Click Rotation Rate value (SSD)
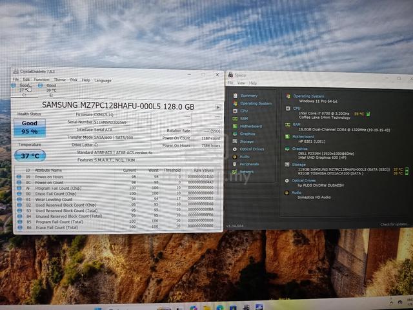The width and height of the screenshot is (413, 310). point(206,130)
